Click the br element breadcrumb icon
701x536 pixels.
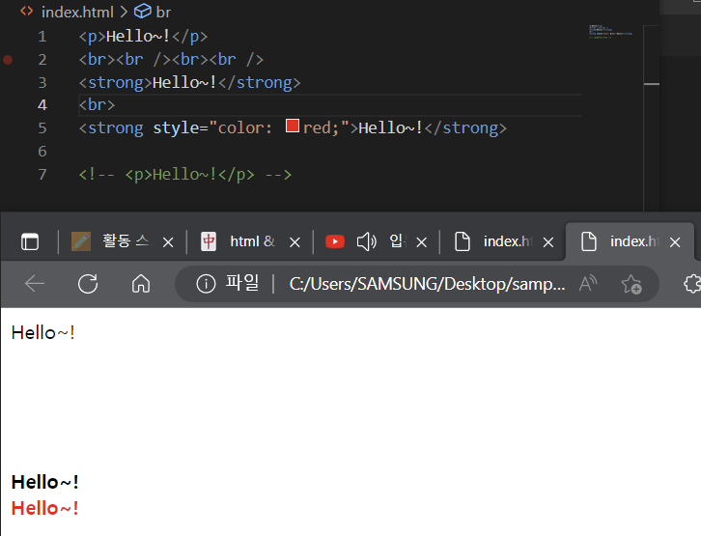(x=143, y=12)
